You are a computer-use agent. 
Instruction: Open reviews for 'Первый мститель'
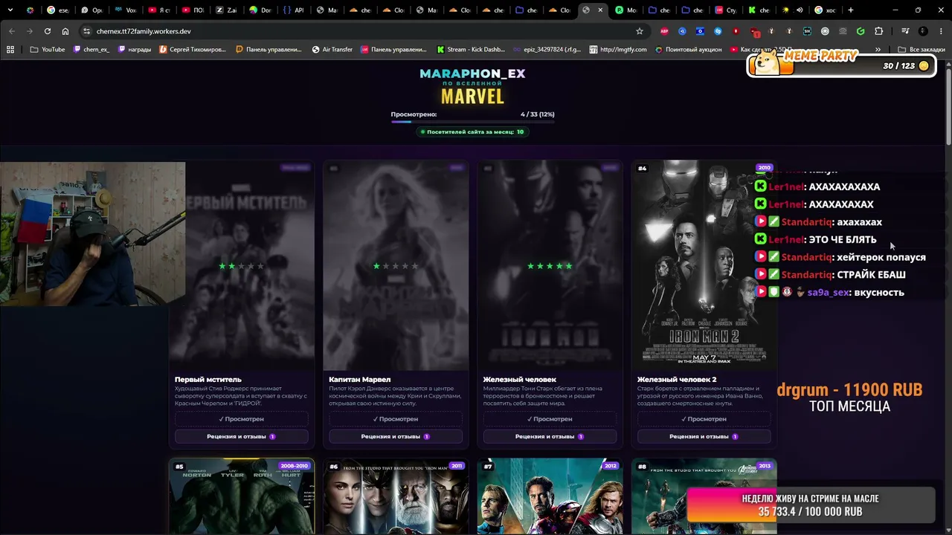click(x=241, y=437)
